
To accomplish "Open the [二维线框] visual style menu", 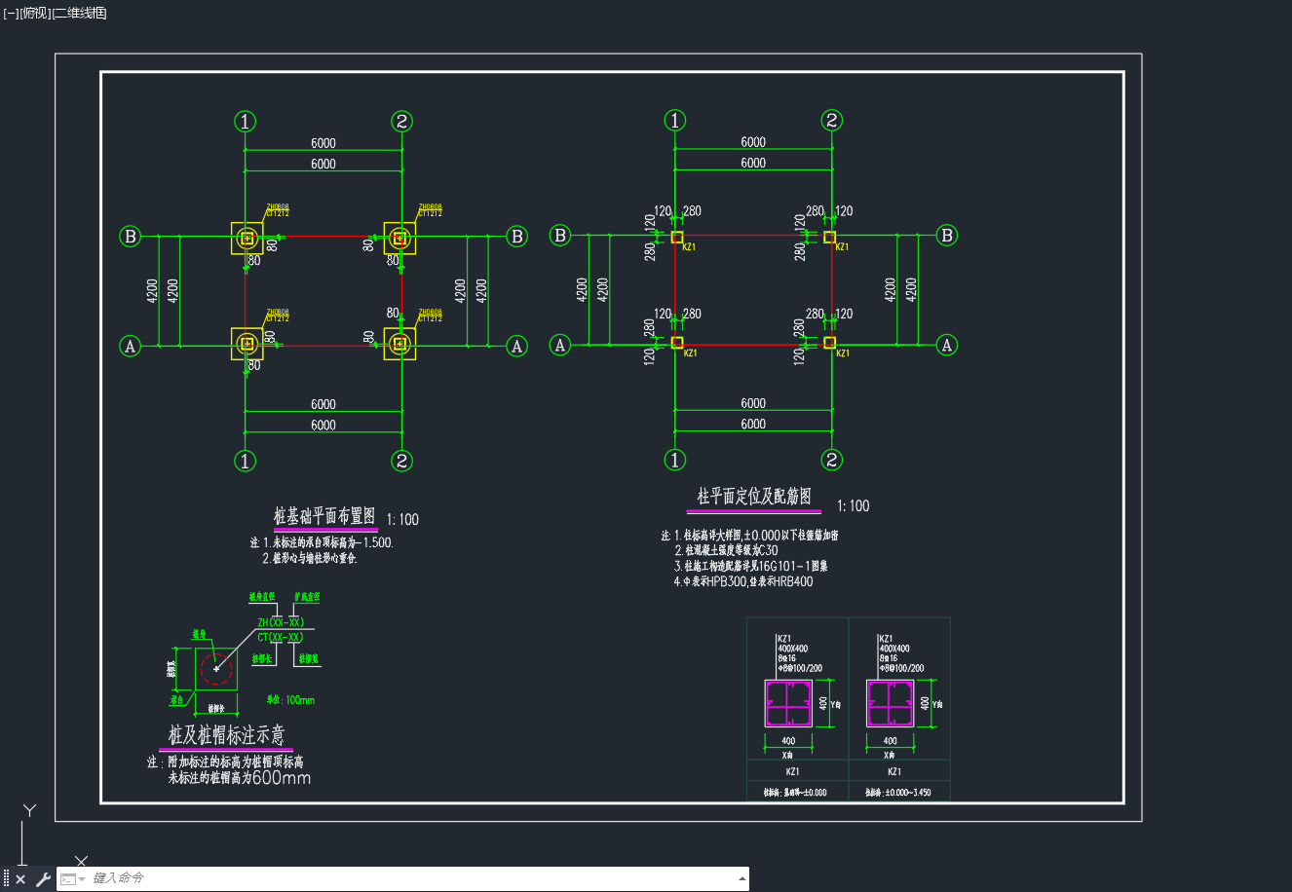I will point(79,13).
